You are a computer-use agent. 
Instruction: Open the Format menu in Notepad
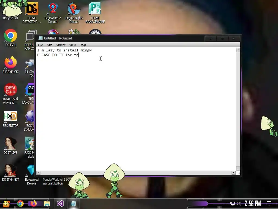point(61,45)
